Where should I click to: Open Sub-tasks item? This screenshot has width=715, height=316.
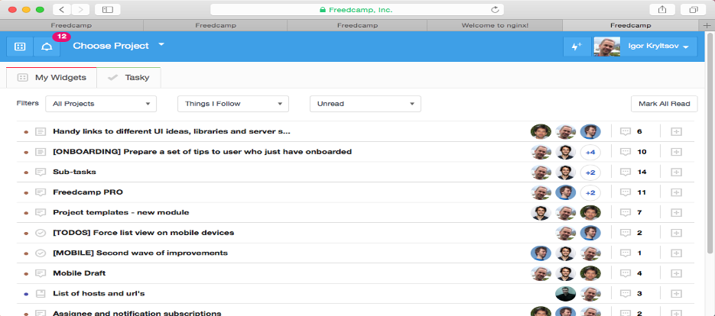click(74, 172)
